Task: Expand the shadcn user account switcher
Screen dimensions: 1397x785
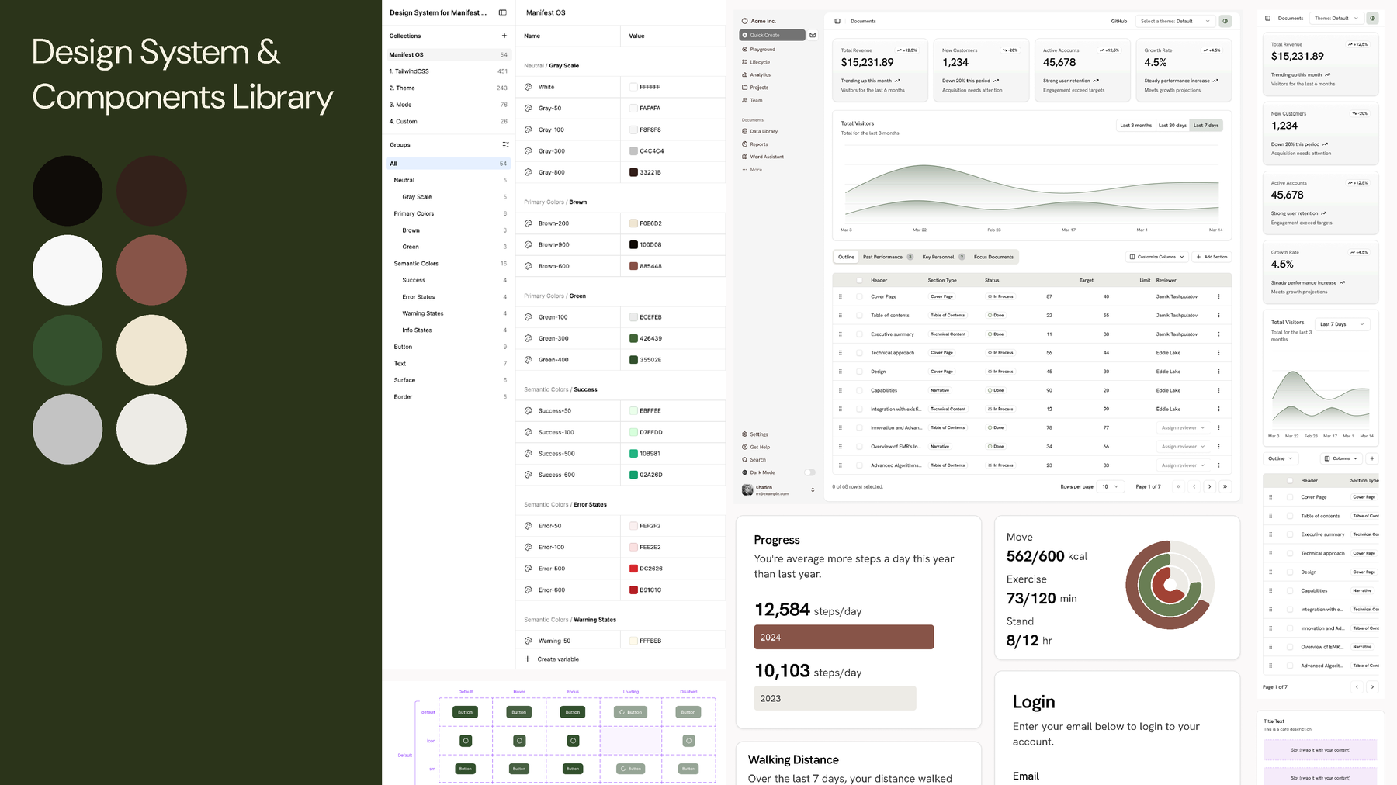Action: (813, 489)
